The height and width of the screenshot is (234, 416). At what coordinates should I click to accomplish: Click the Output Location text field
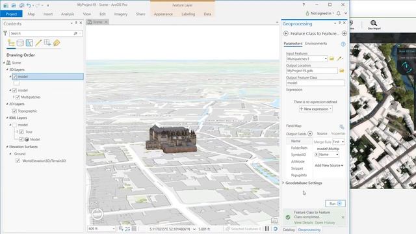click(x=312, y=71)
